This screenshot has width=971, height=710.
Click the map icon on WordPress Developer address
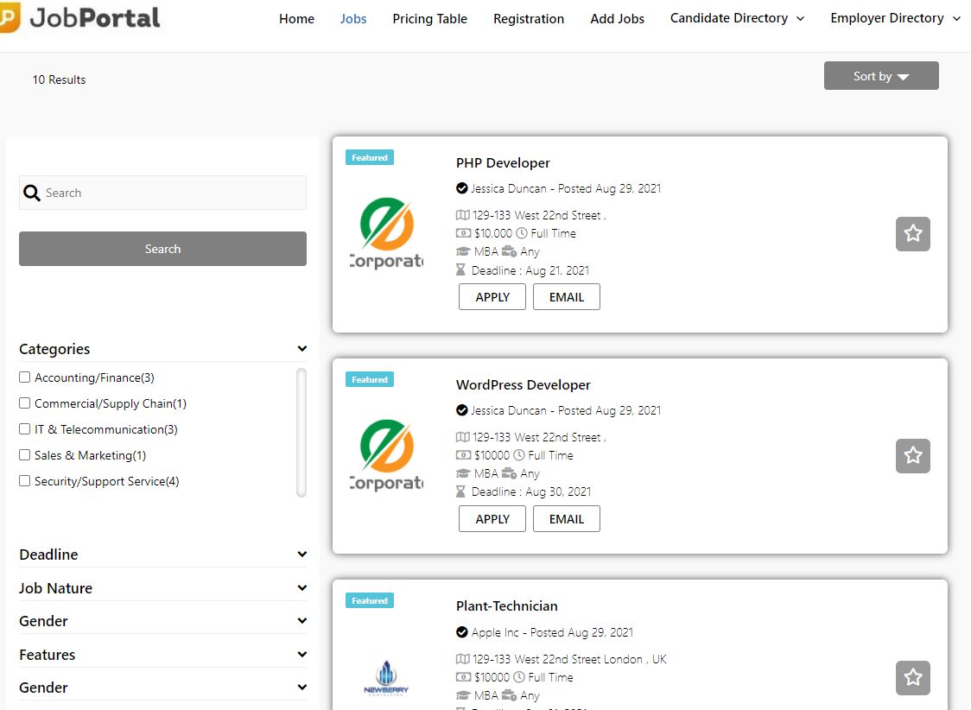click(463, 437)
